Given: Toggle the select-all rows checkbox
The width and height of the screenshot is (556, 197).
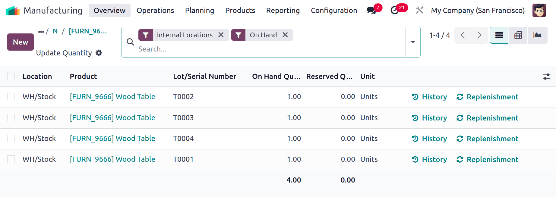Looking at the screenshot, I should 11,77.
